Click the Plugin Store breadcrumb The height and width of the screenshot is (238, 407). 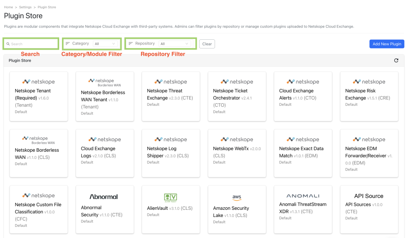pos(47,7)
